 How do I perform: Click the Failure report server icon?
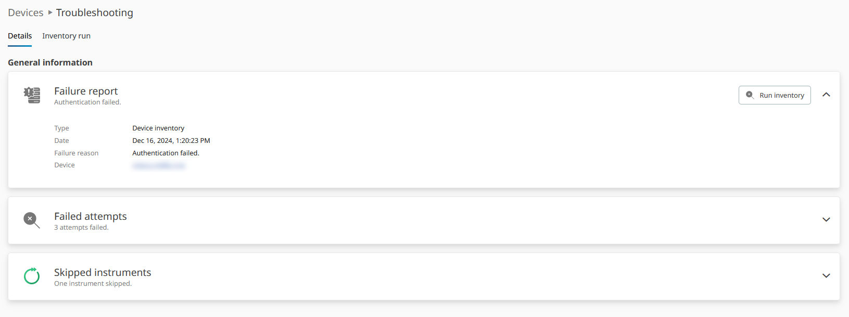[32, 95]
